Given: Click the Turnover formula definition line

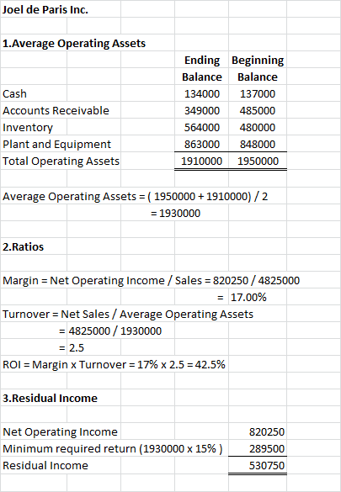Looking at the screenshot, I should pyautogui.click(x=128, y=314).
